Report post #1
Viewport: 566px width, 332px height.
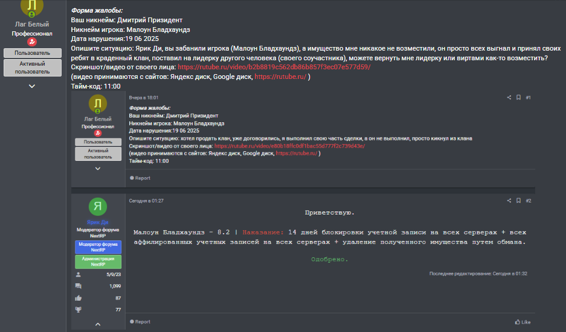(x=140, y=178)
